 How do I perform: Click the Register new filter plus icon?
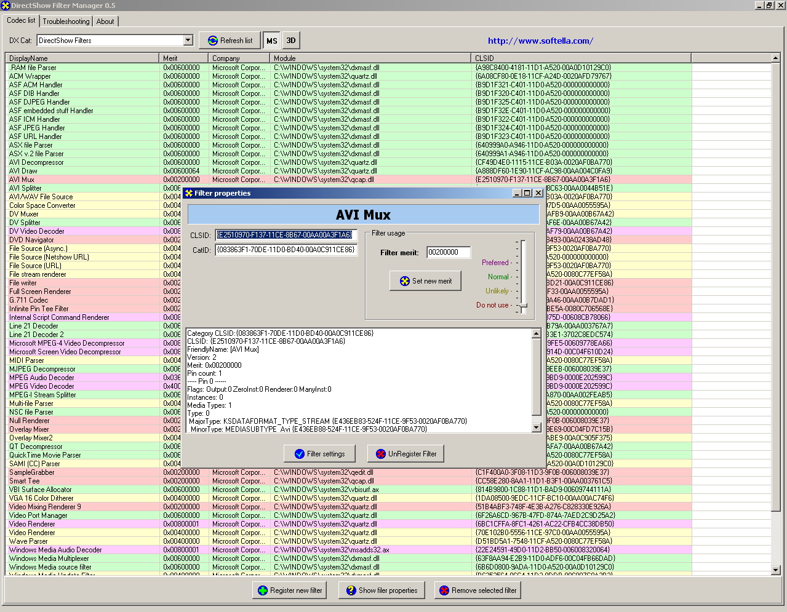click(x=263, y=590)
